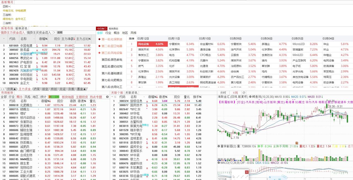Click the > arrow after 强势主买资金流入
Image resolution: width=353 pixels, height=180 pixels.
coord(54,33)
